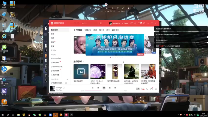Click the sound effects icon in player
Viewport: 208px width, 117px height.
143,89
